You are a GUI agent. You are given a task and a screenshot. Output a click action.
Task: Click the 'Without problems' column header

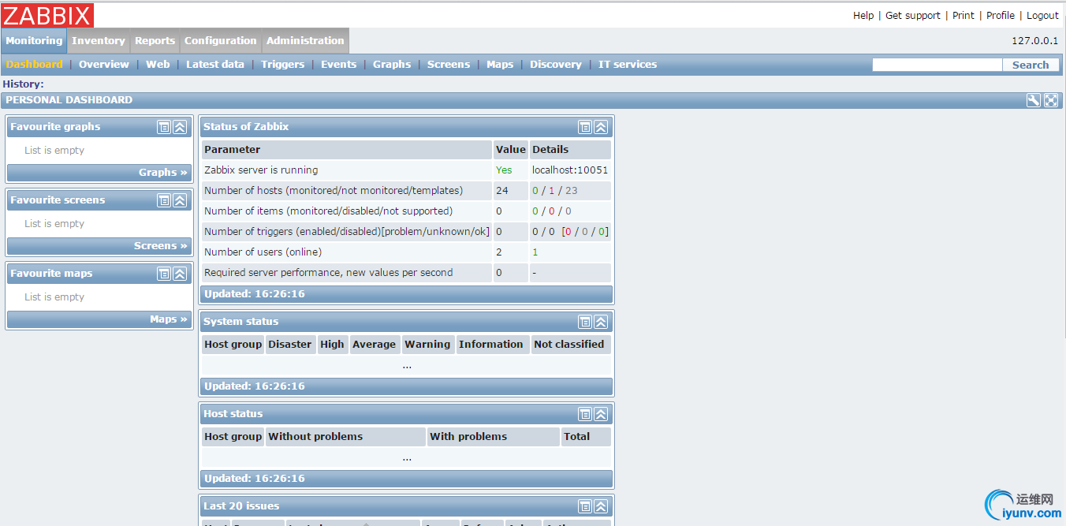coord(345,437)
